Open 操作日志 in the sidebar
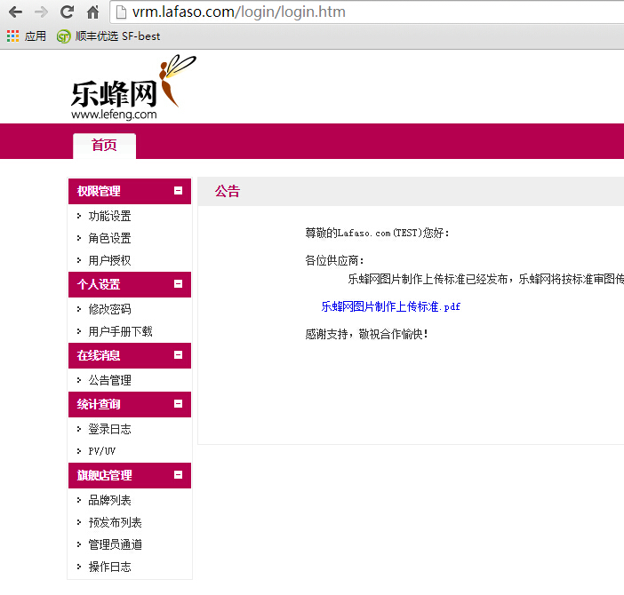This screenshot has height=595, width=624. coord(109,567)
